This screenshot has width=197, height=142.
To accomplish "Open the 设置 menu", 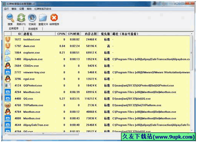I will point(21,9).
